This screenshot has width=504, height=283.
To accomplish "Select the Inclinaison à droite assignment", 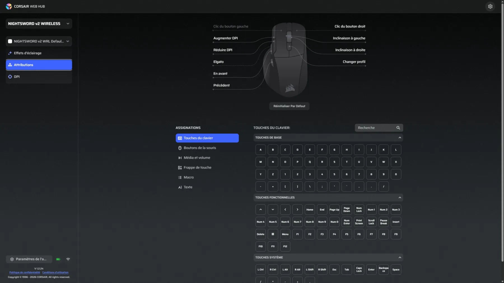I will coord(350,50).
